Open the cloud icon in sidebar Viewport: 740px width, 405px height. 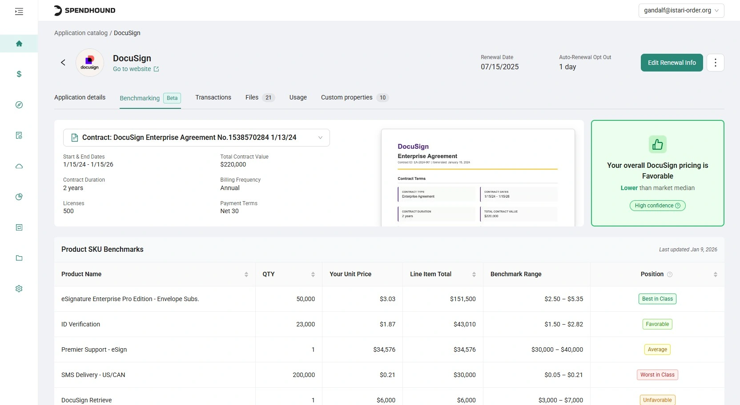[x=19, y=166]
